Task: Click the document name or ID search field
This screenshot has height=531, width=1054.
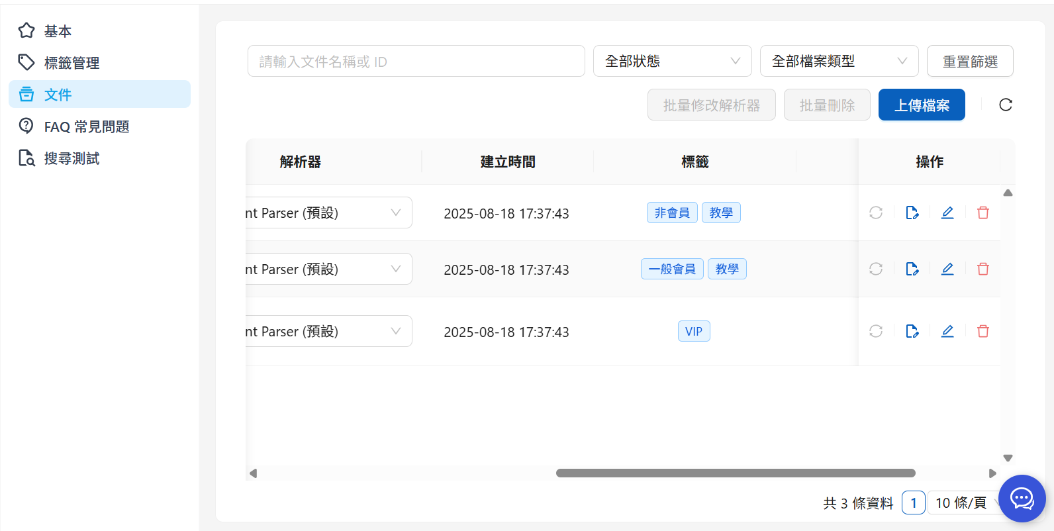Action: tap(416, 61)
